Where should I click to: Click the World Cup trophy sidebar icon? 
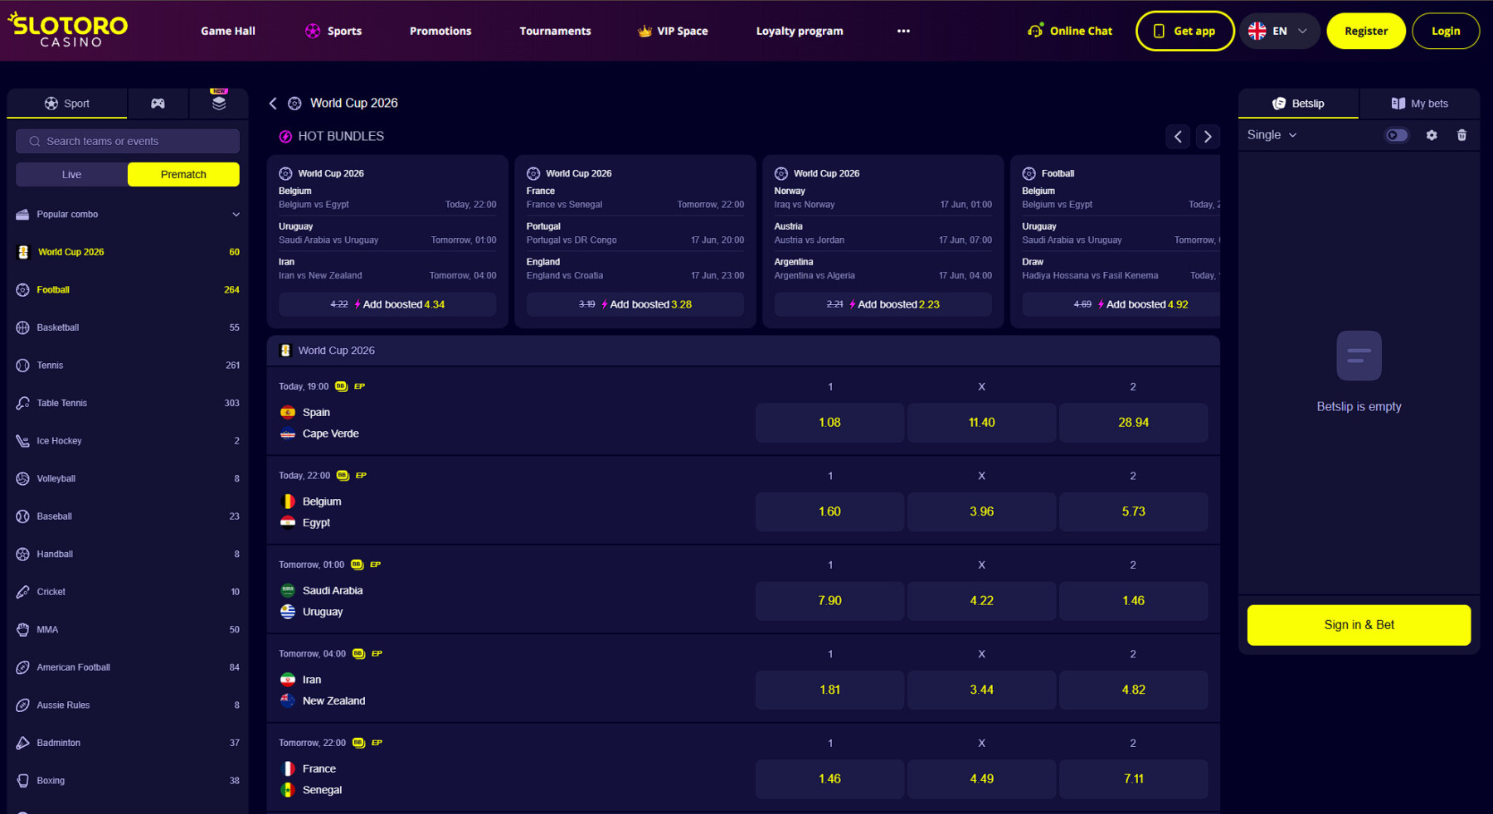23,252
